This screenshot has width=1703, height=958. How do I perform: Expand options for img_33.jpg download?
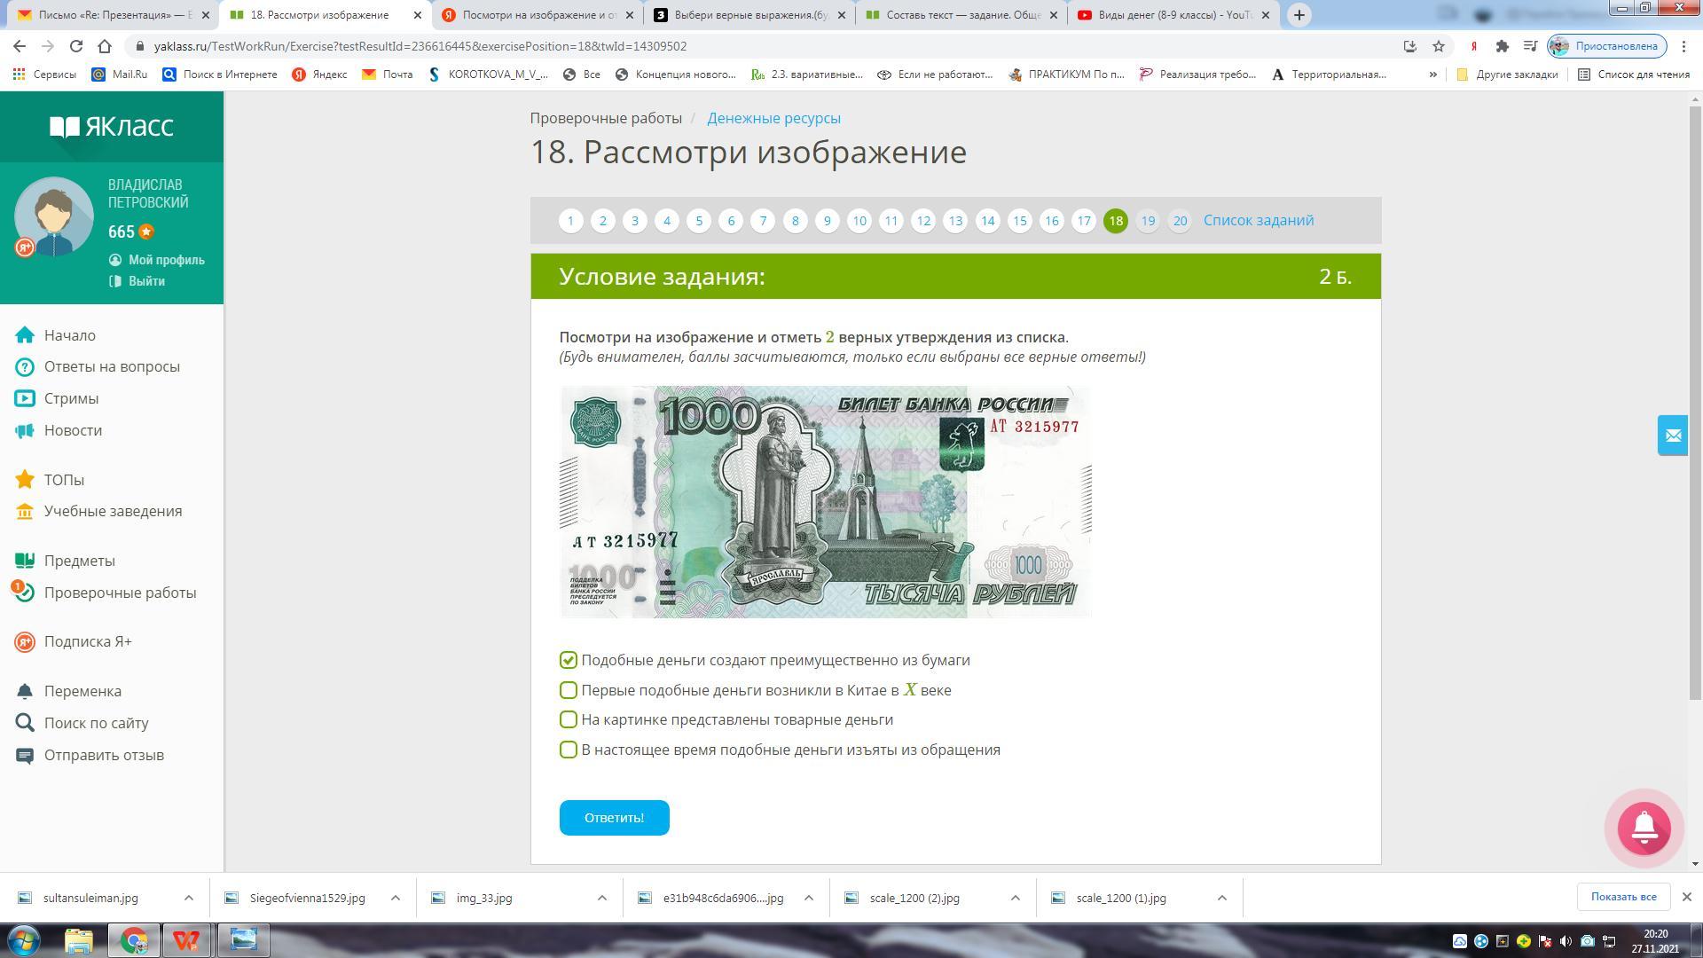(x=601, y=898)
